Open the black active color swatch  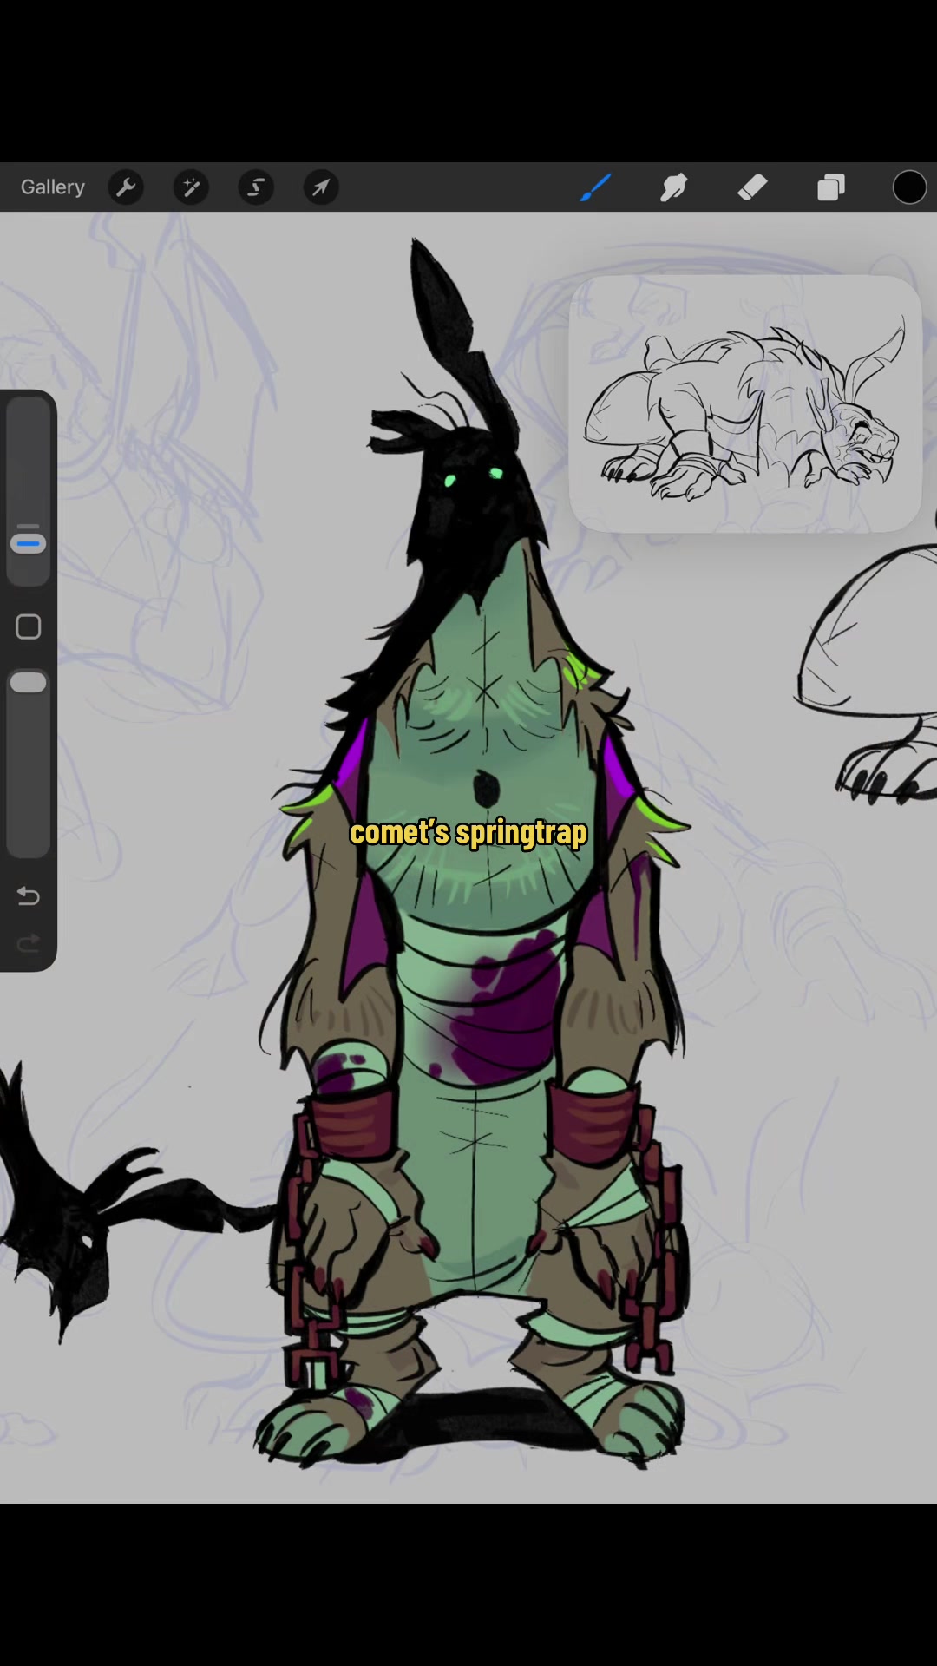click(909, 187)
